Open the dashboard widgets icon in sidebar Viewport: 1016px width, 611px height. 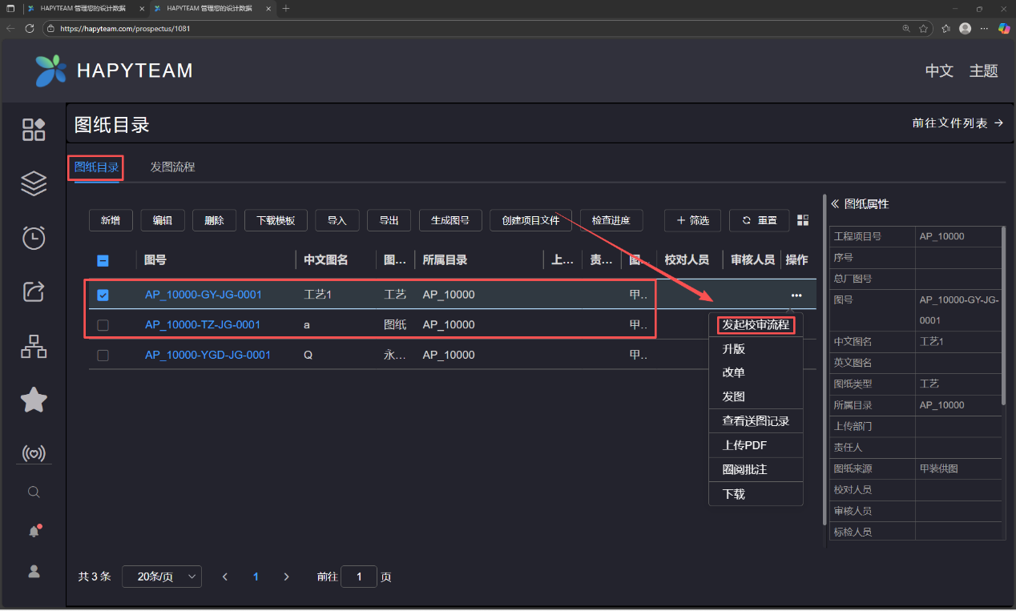pos(34,130)
